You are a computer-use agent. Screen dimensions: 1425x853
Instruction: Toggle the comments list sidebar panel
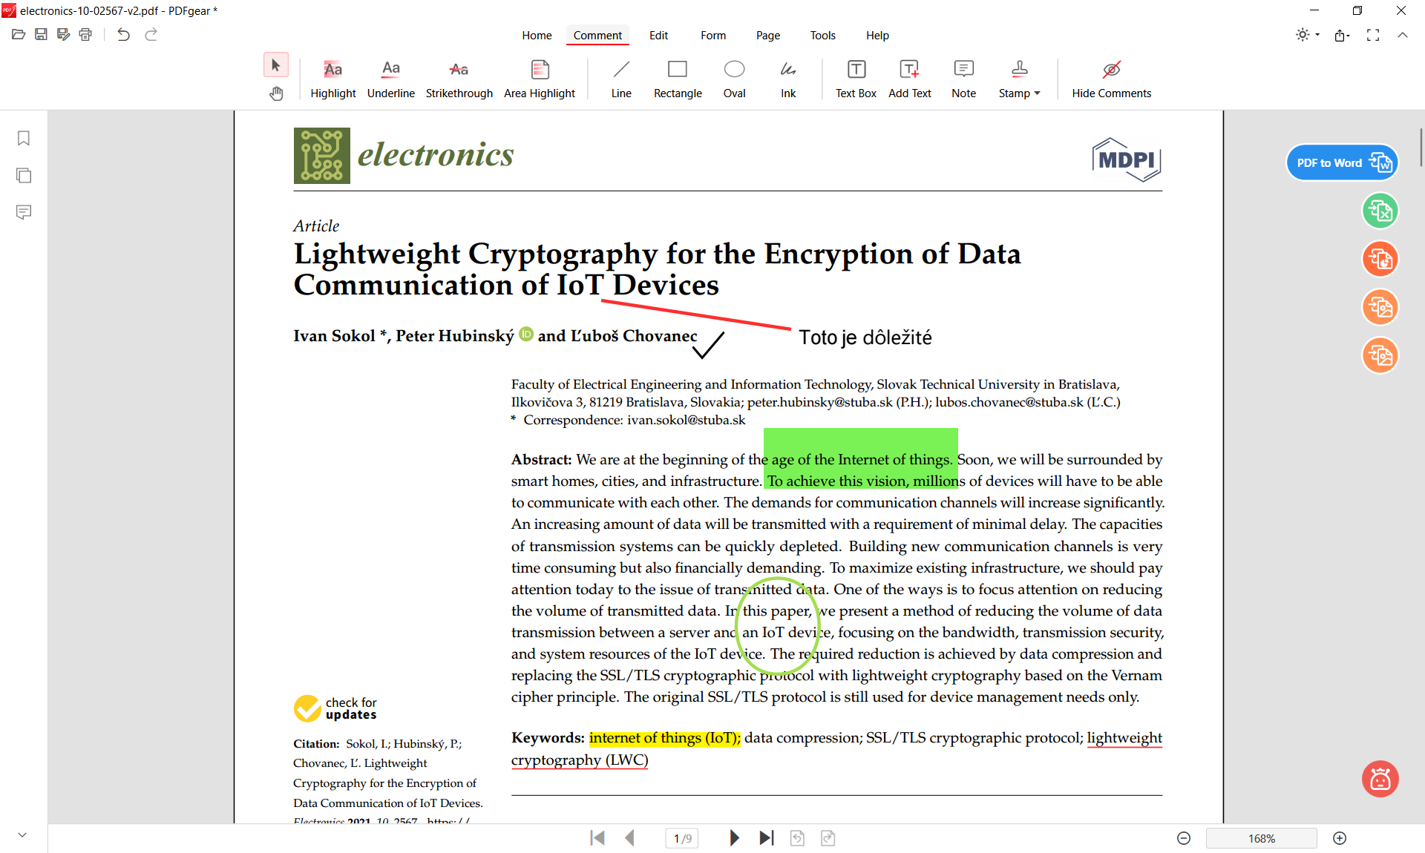point(24,212)
